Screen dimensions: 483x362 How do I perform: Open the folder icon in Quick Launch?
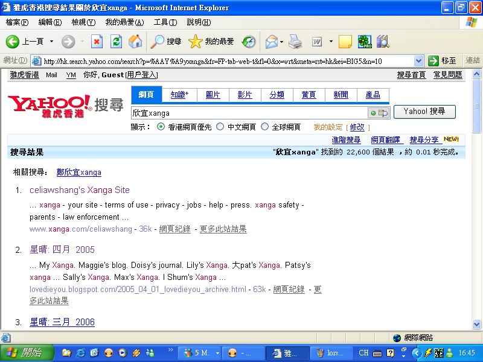pos(66,353)
